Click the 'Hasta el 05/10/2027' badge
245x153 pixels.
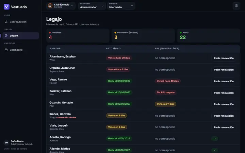119,150
